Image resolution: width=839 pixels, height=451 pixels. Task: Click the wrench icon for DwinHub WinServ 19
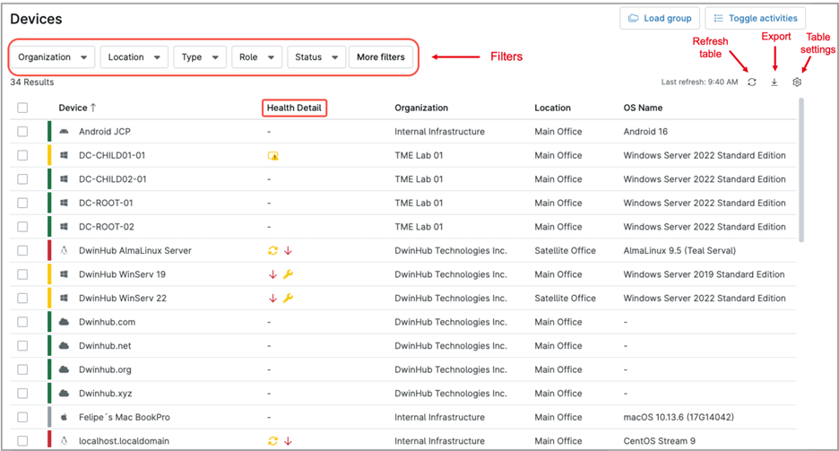tap(288, 274)
